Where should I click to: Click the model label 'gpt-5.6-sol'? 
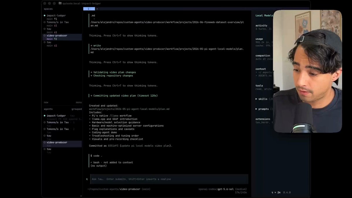coord(226,189)
